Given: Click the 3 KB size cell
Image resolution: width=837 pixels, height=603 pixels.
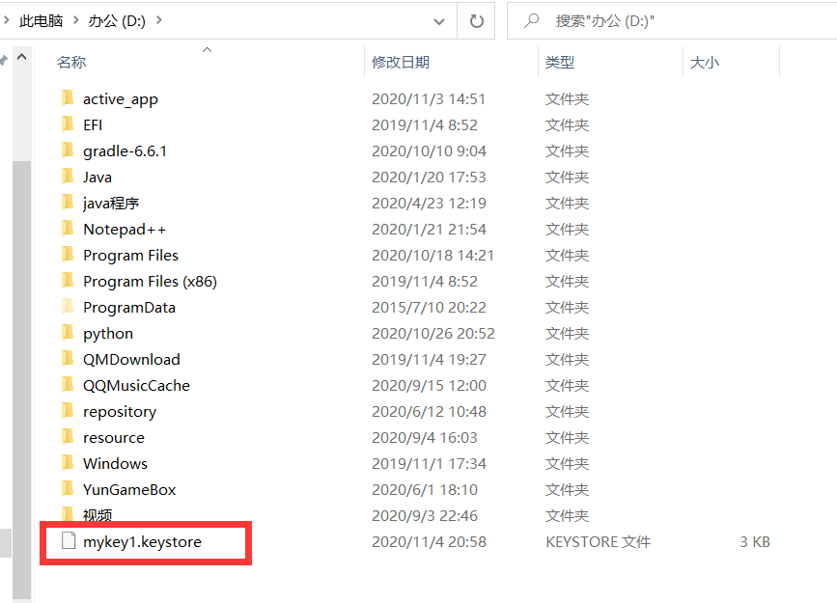Looking at the screenshot, I should click(x=755, y=542).
